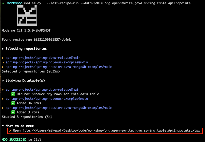Click 'Selected 3 repositories (0.35s)' line
This screenshot has width=205, height=142.
31,71
